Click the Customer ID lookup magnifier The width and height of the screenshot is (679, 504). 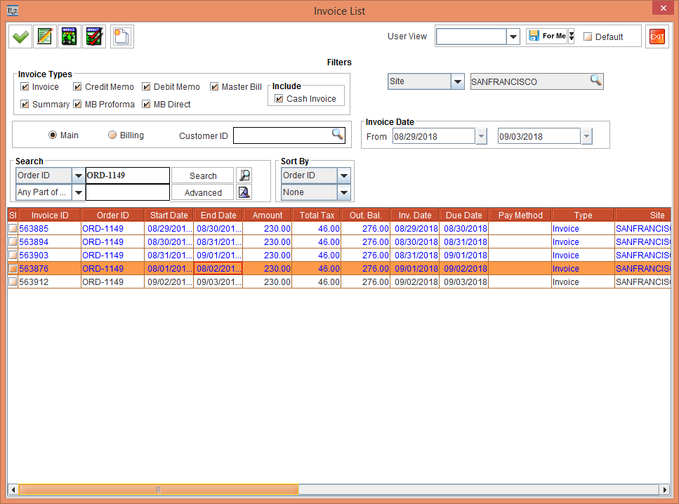pos(338,135)
